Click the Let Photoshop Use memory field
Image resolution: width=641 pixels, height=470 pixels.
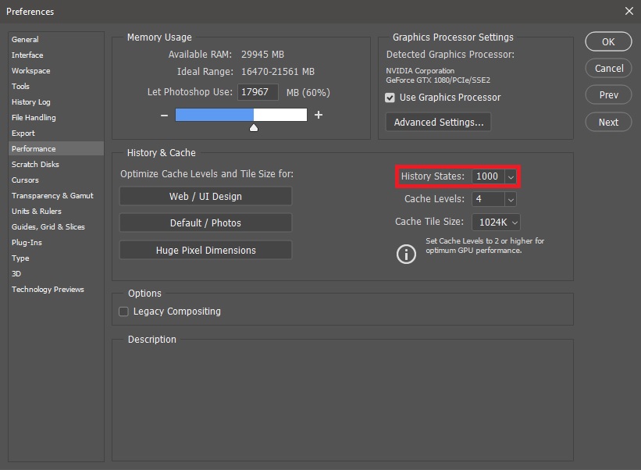pos(258,92)
